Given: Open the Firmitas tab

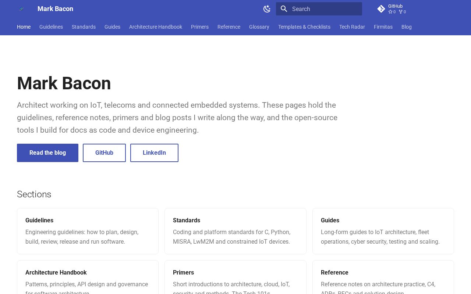Looking at the screenshot, I should coord(383,27).
